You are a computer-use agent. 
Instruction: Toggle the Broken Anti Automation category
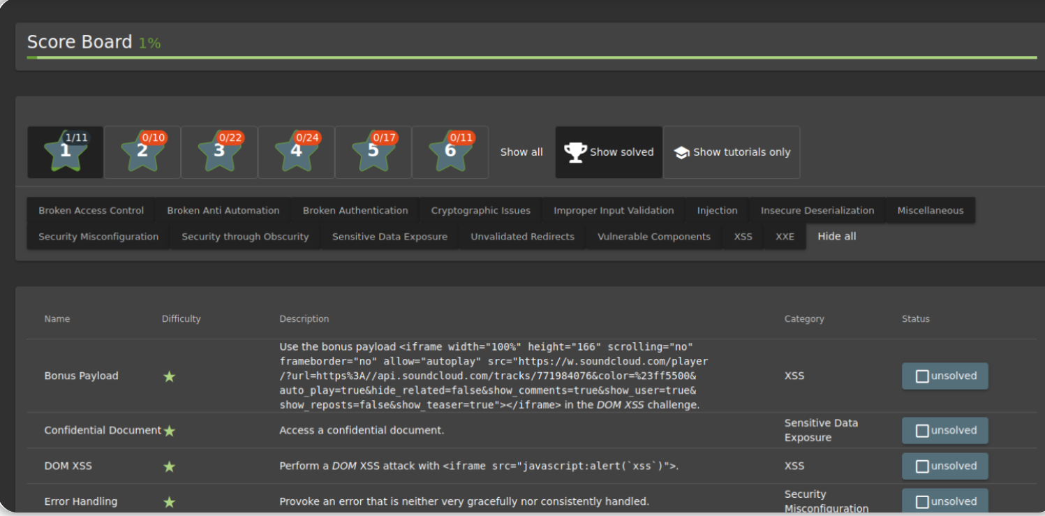223,210
